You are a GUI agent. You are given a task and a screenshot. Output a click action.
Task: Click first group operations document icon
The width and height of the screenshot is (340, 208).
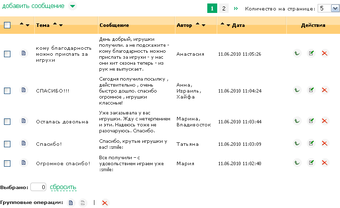click(x=71, y=203)
